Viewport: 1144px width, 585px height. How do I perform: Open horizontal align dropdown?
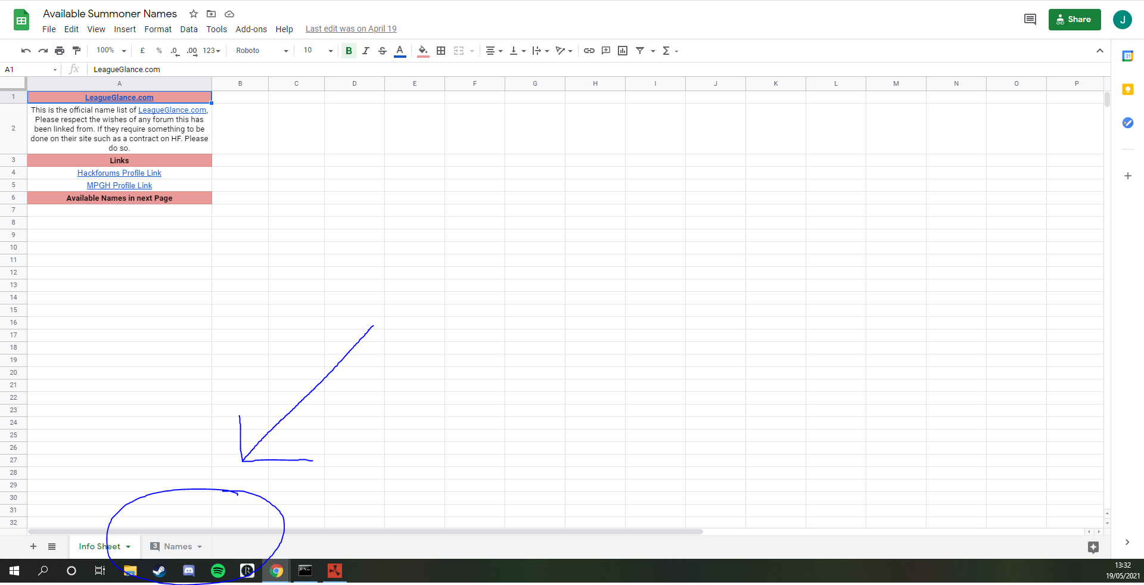494,51
